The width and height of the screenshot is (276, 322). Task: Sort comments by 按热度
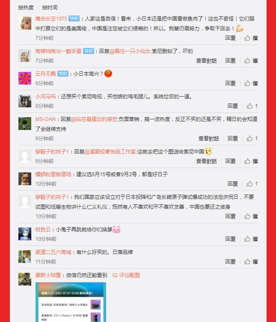(26, 8)
